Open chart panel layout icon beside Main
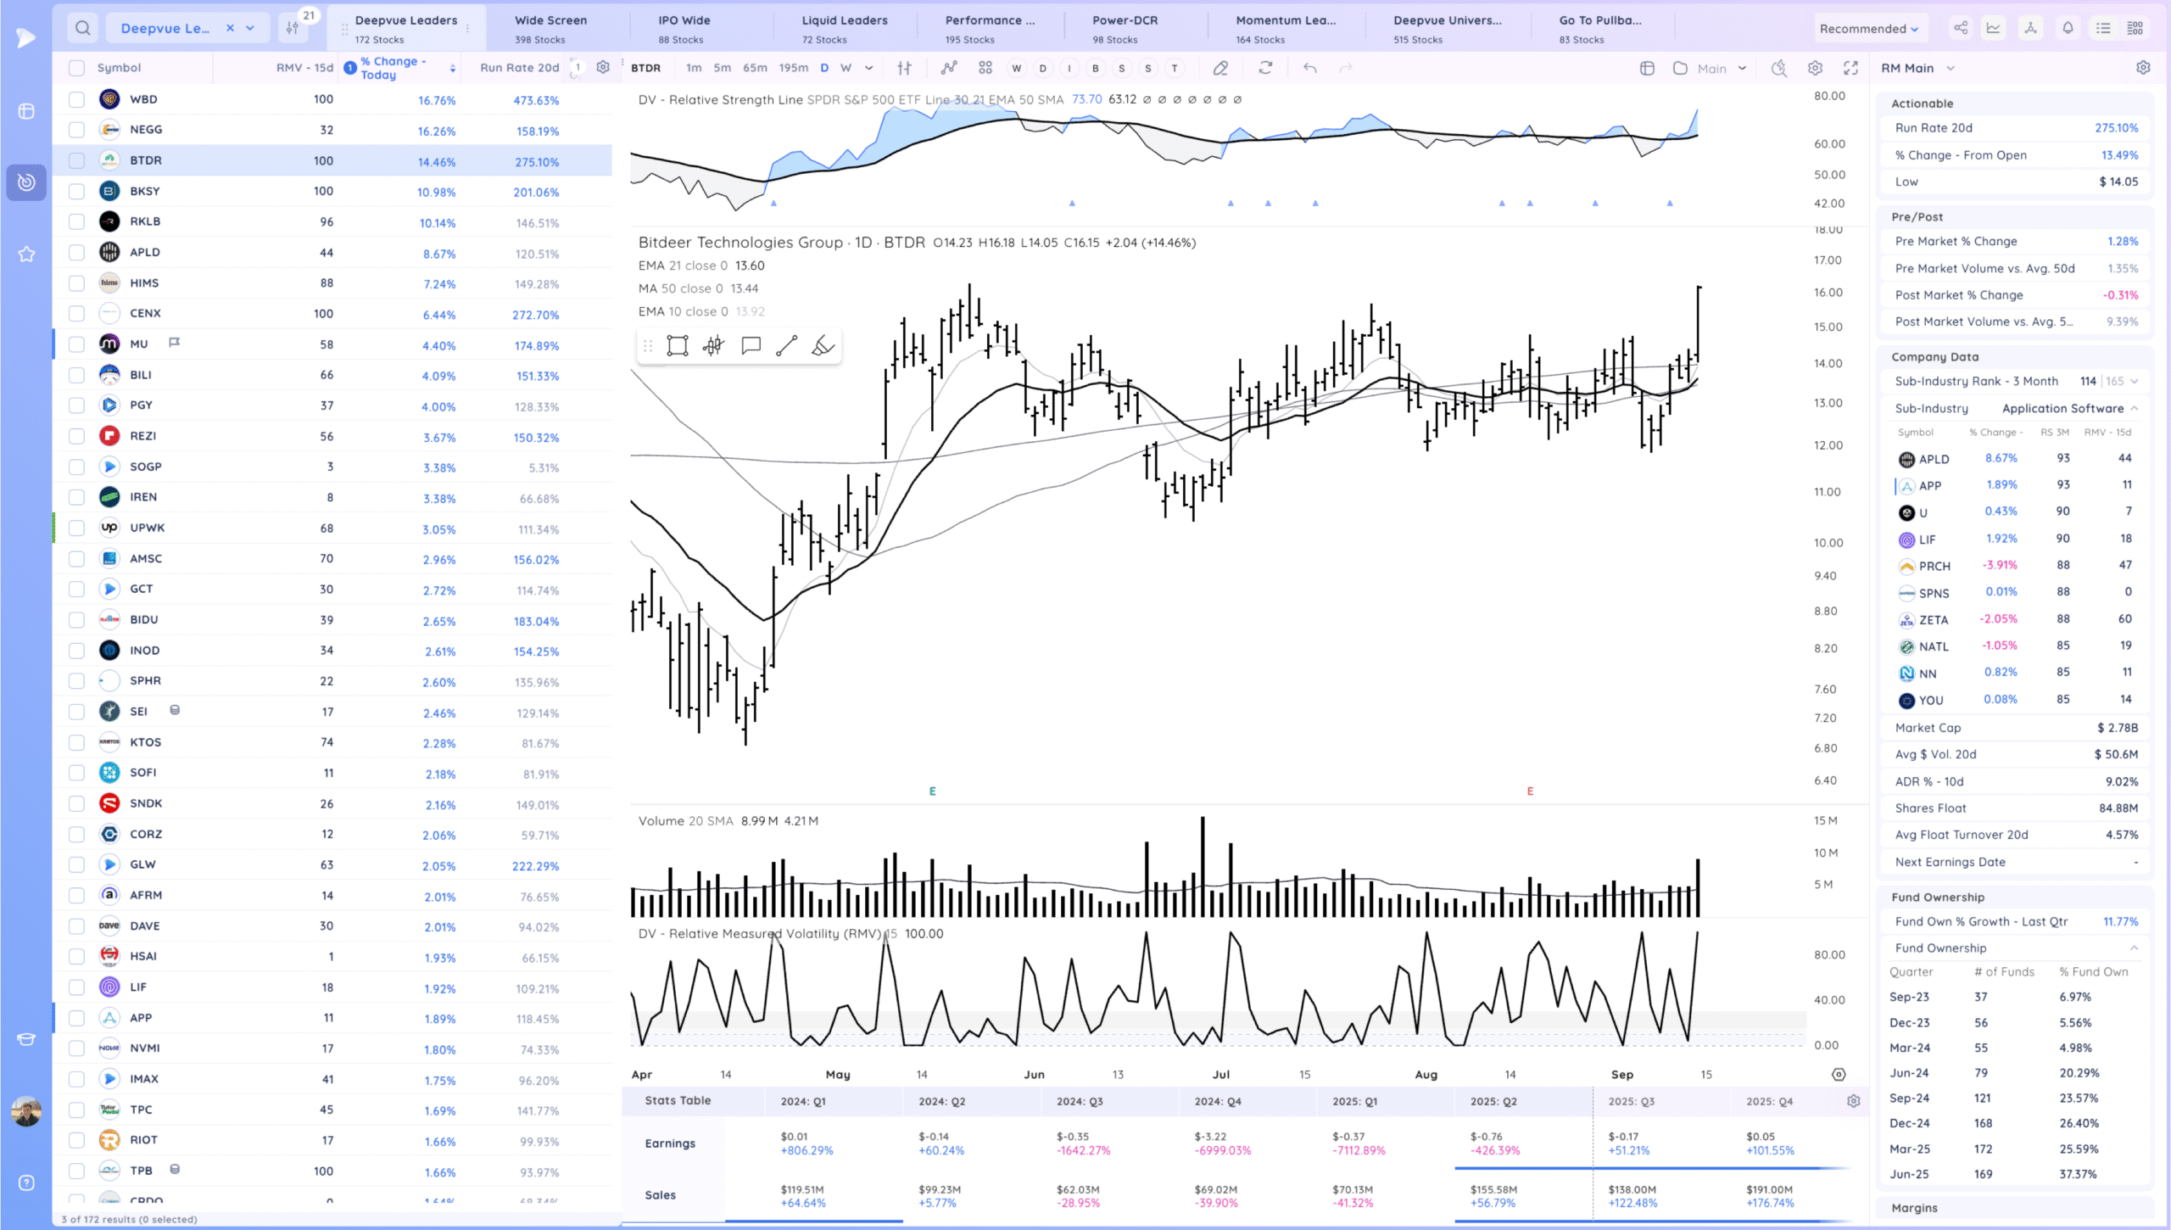2171x1230 pixels. pyautogui.click(x=1647, y=68)
